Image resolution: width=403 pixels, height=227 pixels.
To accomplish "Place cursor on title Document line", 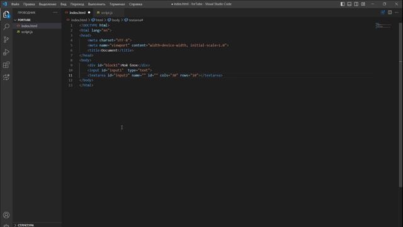I will (111, 50).
